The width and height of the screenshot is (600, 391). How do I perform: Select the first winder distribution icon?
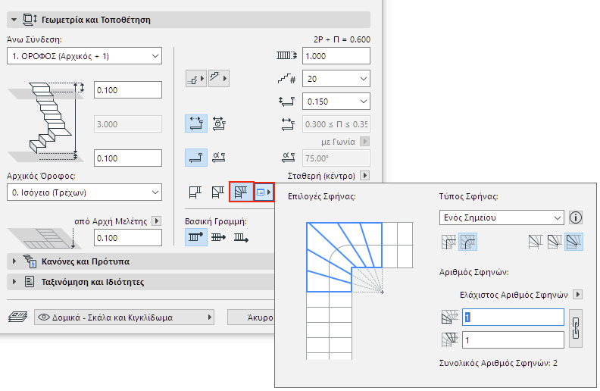(536, 242)
